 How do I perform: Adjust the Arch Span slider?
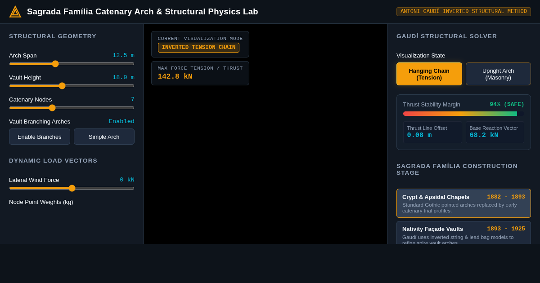click(x=72, y=64)
